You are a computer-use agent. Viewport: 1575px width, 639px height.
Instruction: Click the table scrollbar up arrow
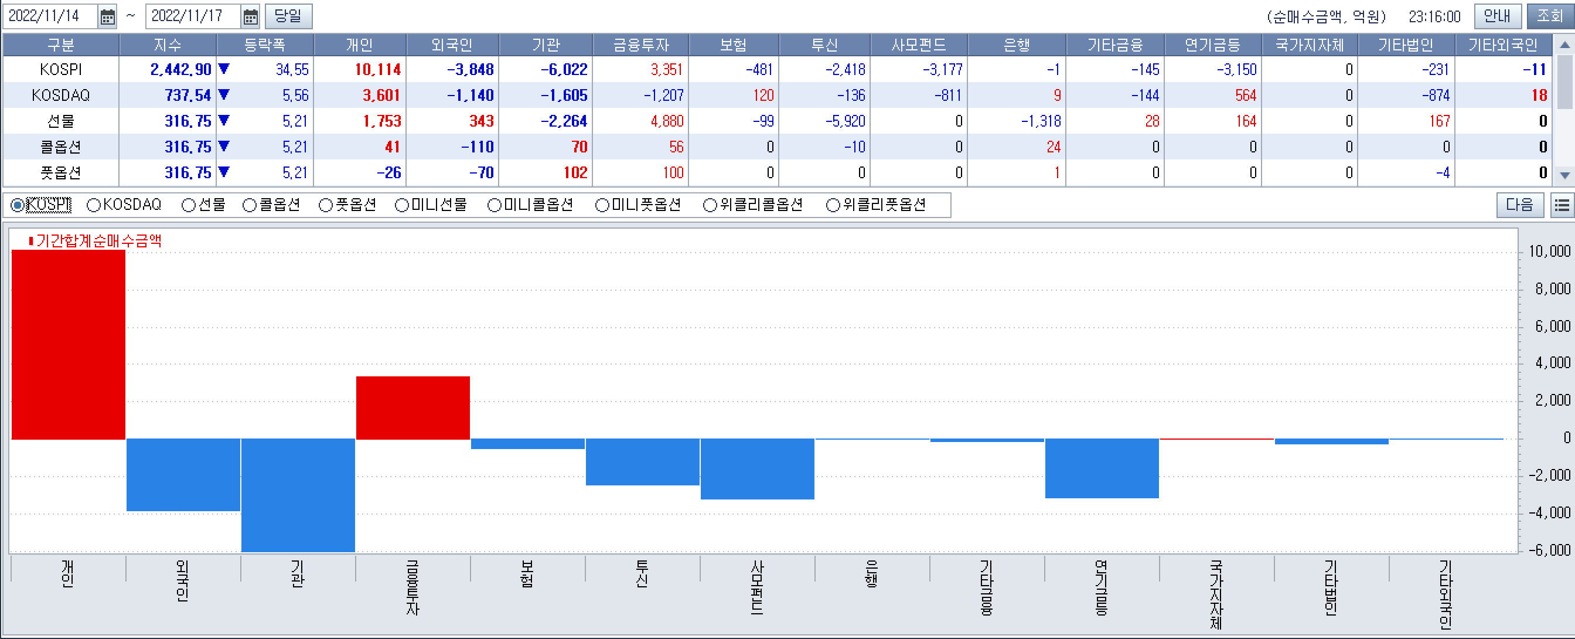(x=1564, y=45)
